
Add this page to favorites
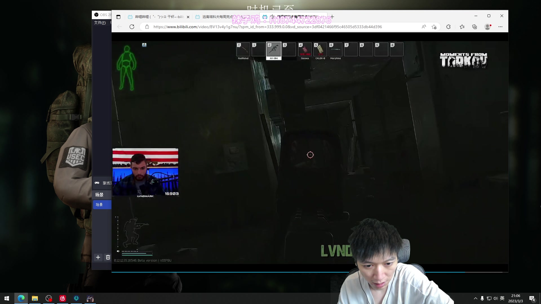pyautogui.click(x=434, y=27)
